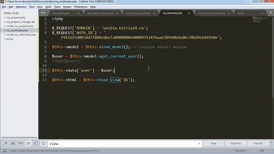Close my_projects_manager.tpl from sidebar x icon
The image size is (274, 154).
[x=5, y=22]
